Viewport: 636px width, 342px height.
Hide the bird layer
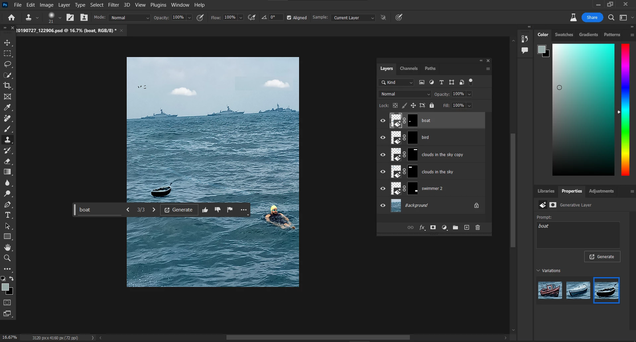383,138
